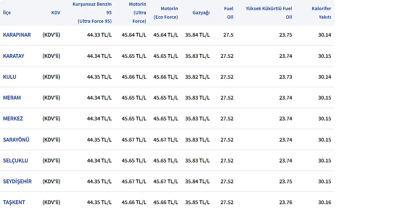This screenshot has width=406, height=212.
Task: Click the SARAYÖNÜ district link
Action: [x=16, y=140]
